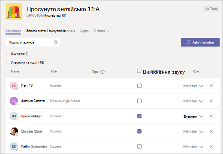
Task: Click the RS avatar for Робін Schneider
Action: [14, 146]
